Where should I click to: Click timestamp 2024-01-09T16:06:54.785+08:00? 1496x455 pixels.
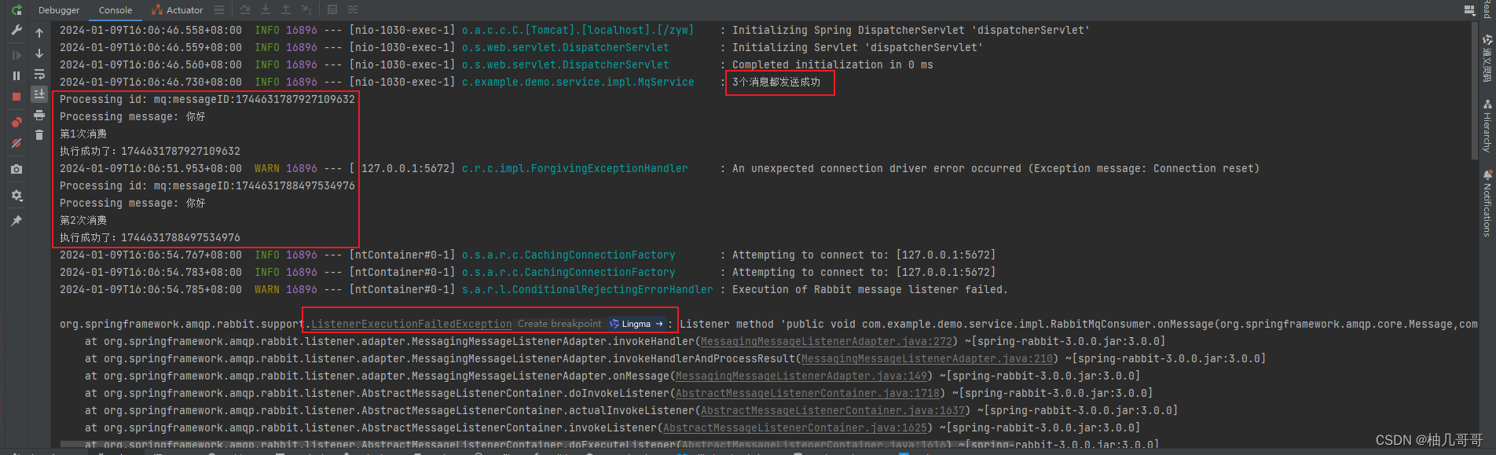(151, 289)
